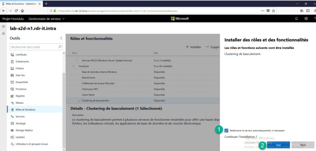Open the Pocket save icon
This screenshot has height=151, width=316.
268,11
